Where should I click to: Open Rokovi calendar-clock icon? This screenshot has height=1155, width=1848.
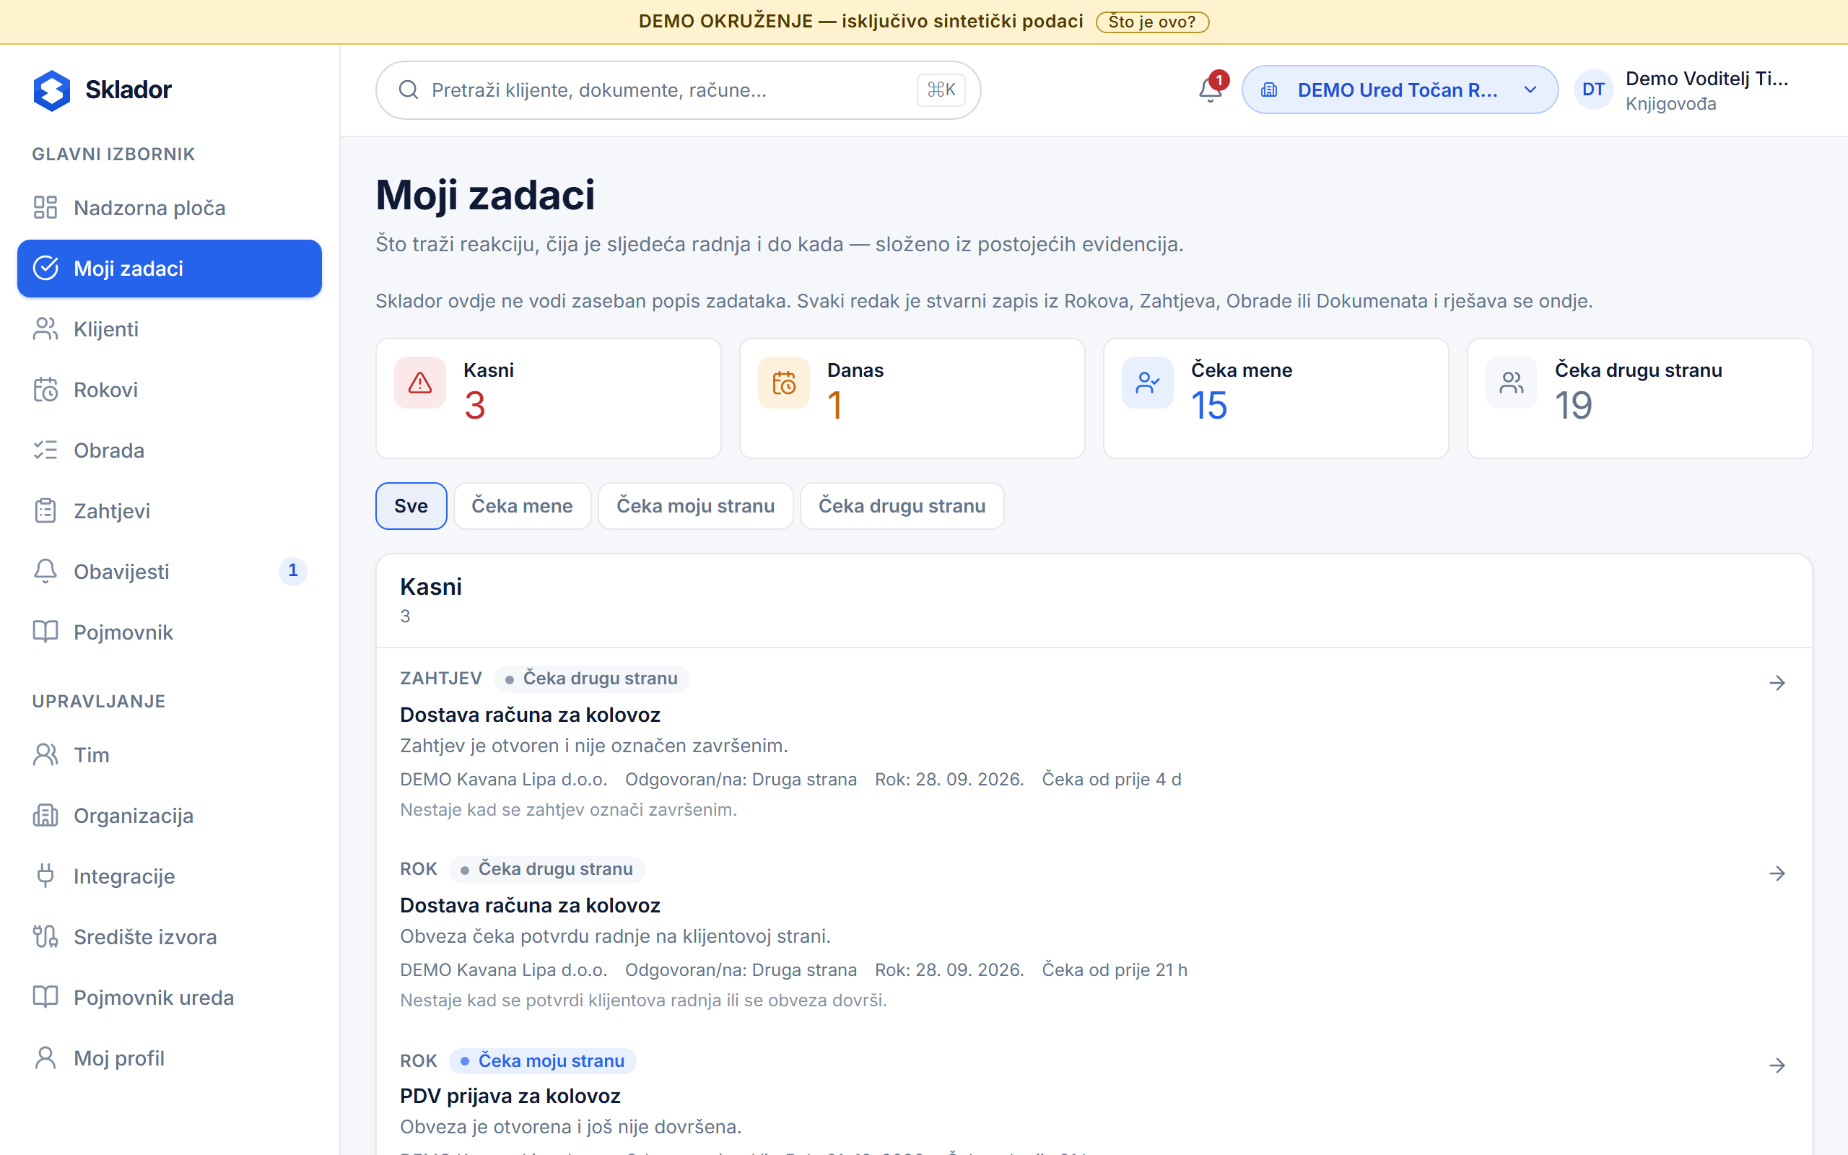click(45, 390)
